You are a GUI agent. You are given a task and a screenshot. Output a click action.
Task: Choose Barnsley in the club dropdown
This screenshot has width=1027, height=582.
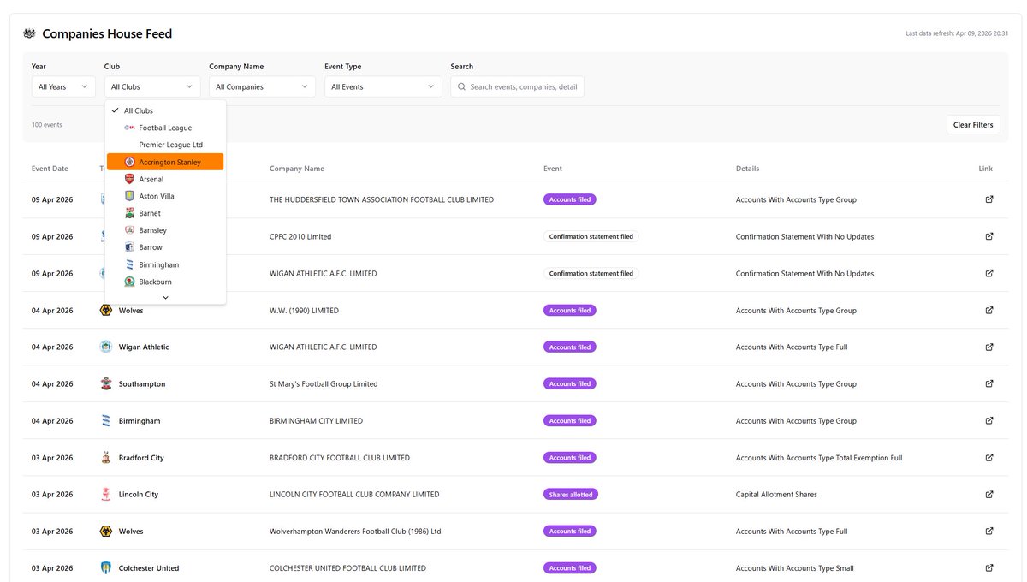[165, 230]
